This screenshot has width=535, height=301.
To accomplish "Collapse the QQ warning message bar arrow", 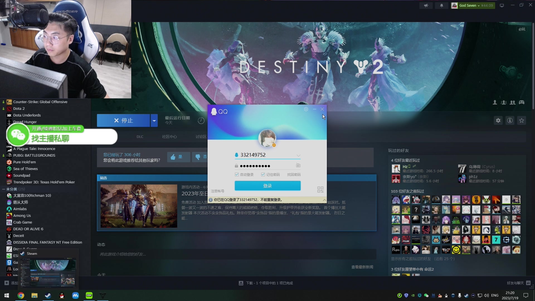I will pyautogui.click(x=324, y=200).
